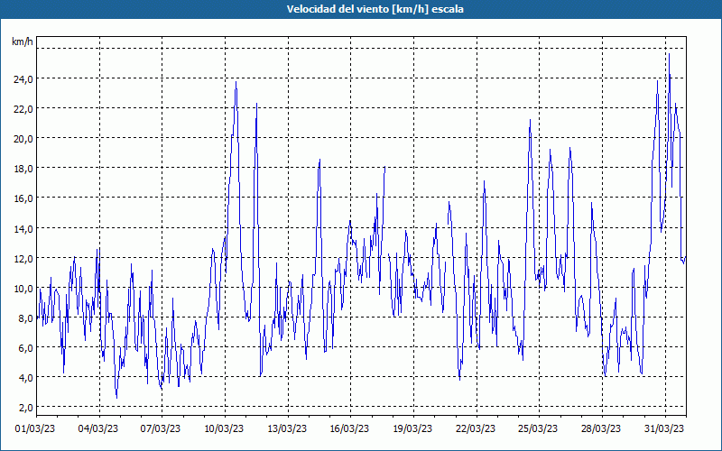This screenshot has width=722, height=451.
Task: Click the 19/03/23 date label
Action: click(412, 428)
